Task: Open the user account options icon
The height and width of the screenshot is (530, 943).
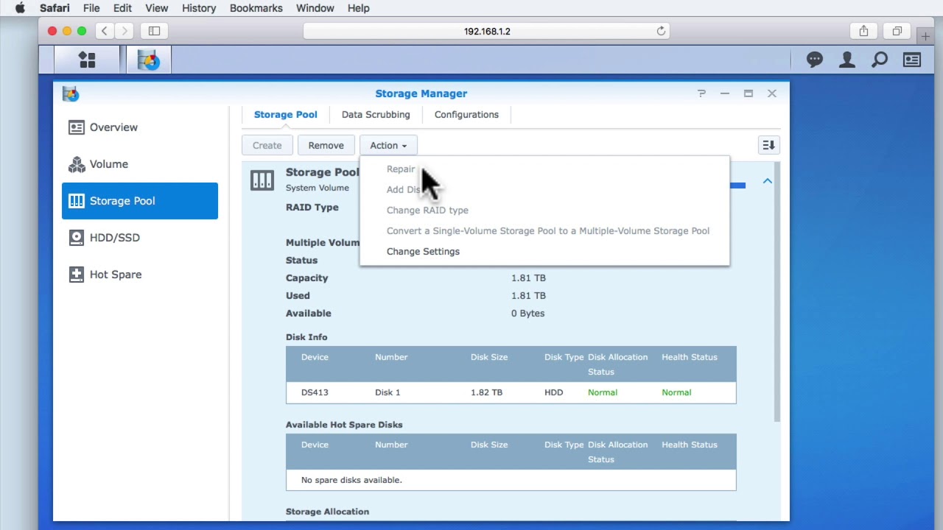Action: tap(847, 60)
